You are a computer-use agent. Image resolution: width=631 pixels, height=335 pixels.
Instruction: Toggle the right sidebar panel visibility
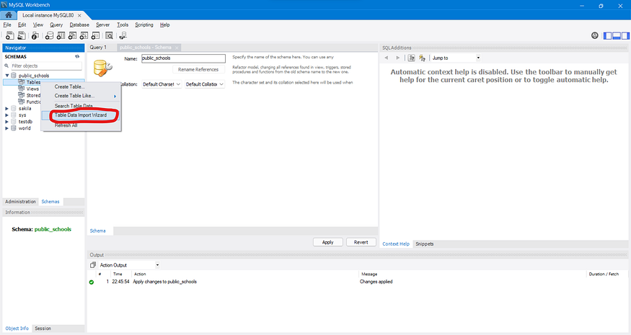625,36
